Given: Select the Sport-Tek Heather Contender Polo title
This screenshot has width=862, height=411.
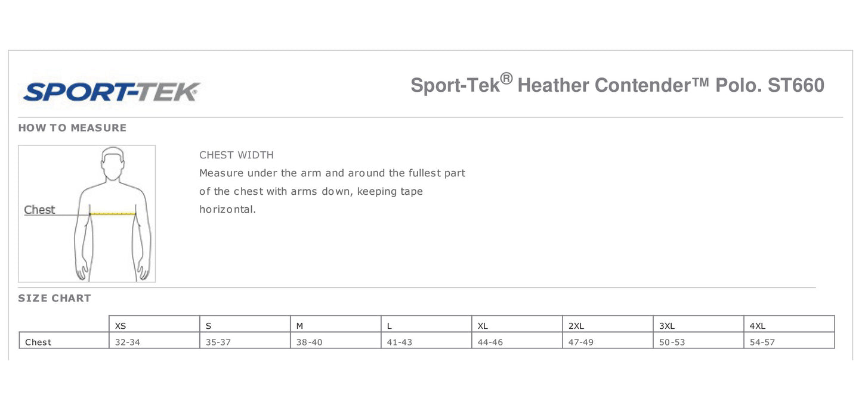Looking at the screenshot, I should point(617,85).
